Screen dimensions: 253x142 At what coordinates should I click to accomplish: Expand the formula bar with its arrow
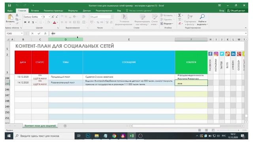(x=246, y=34)
